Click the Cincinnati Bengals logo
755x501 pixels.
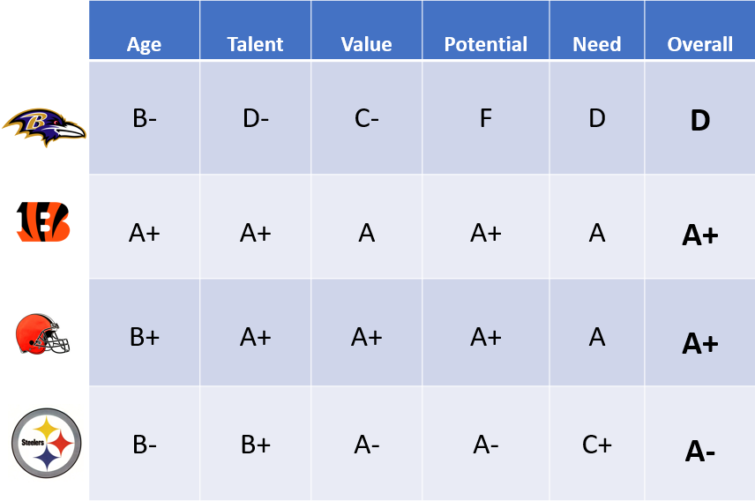point(43,221)
